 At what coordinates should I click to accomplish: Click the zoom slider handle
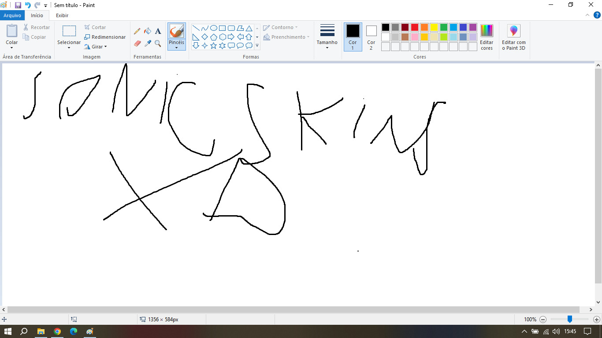click(569, 319)
